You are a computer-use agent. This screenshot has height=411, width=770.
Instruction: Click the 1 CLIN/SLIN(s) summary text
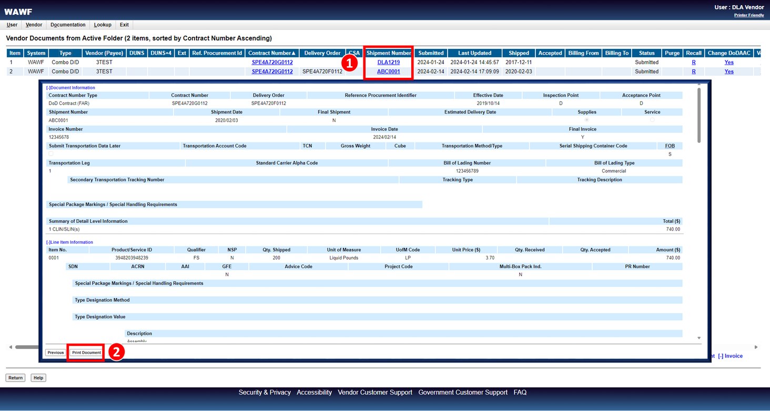pyautogui.click(x=64, y=230)
